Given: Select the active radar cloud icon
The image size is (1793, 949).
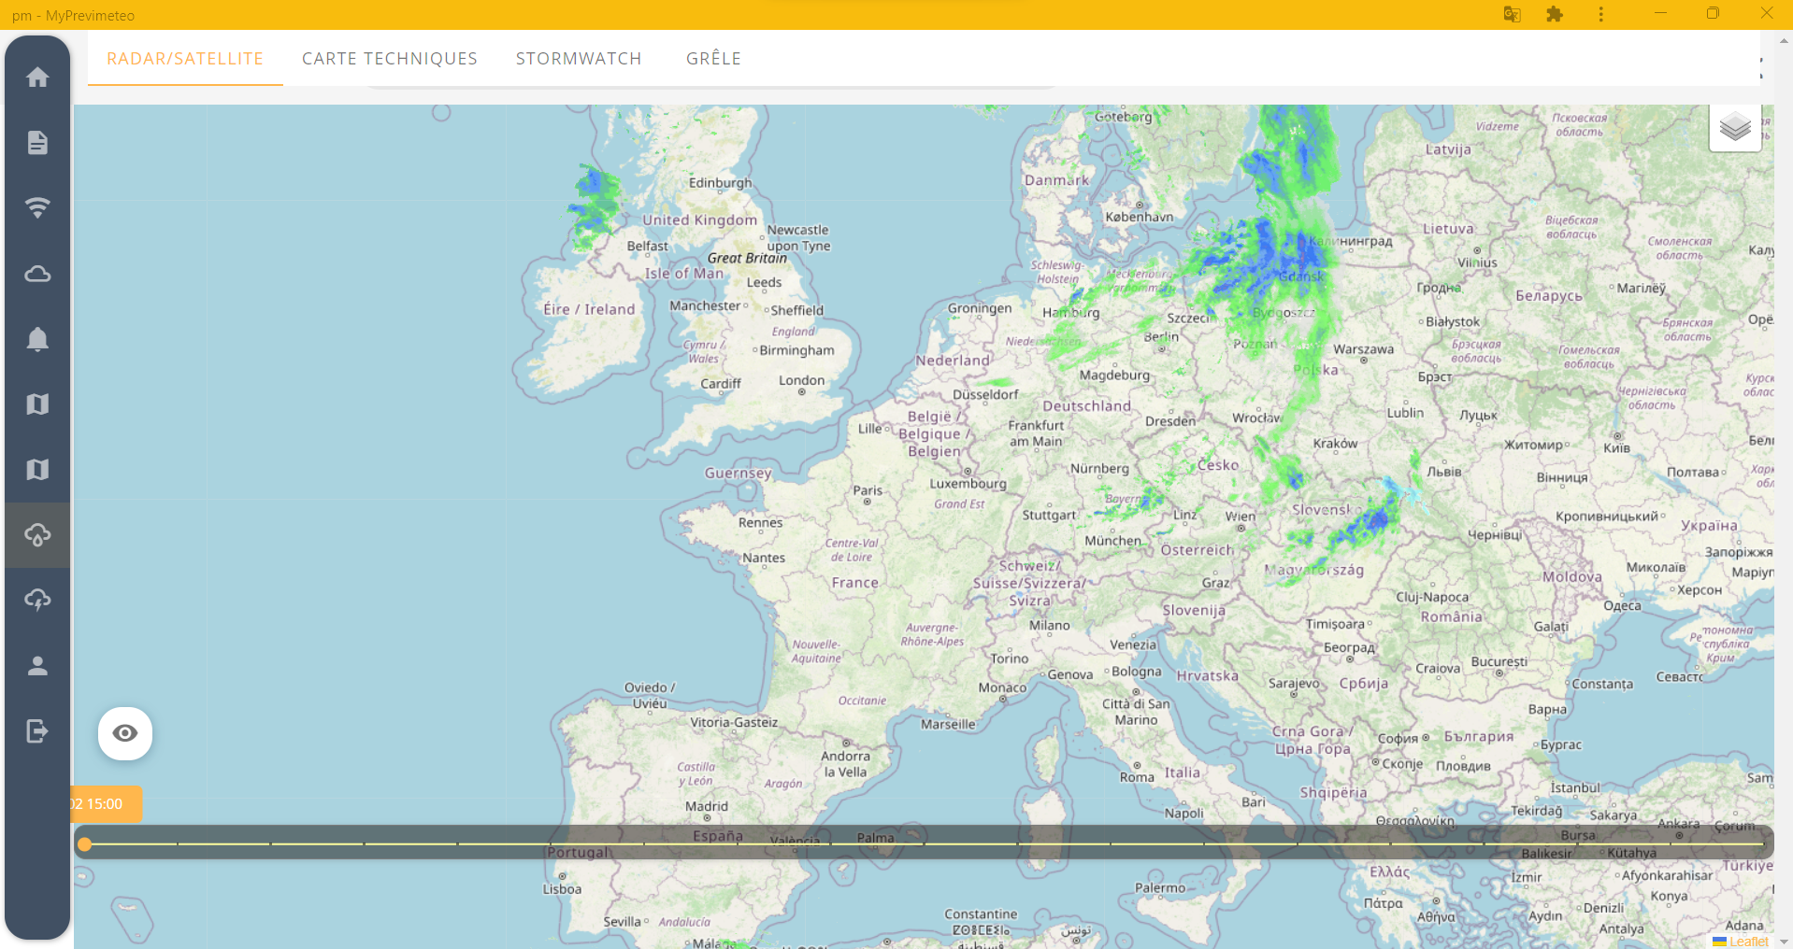Looking at the screenshot, I should tap(37, 534).
